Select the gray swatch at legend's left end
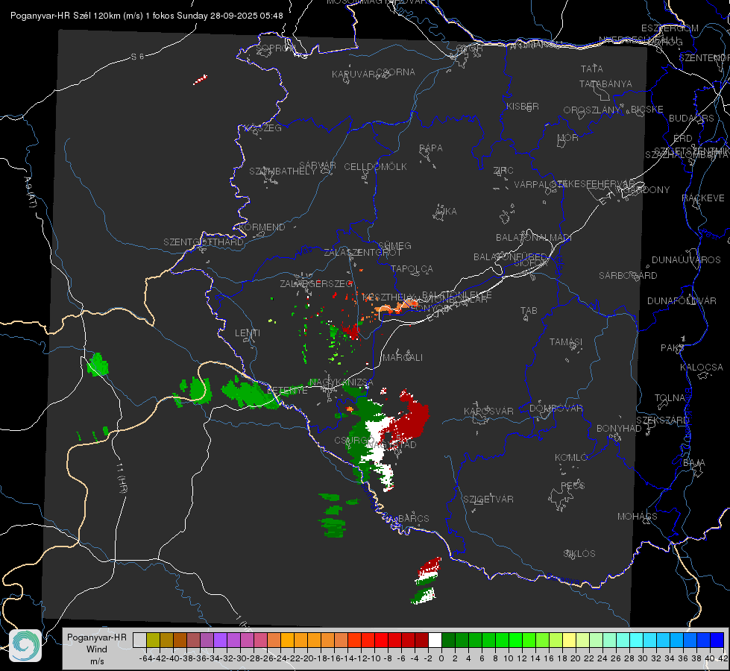This screenshot has width=730, height=671. point(139,640)
